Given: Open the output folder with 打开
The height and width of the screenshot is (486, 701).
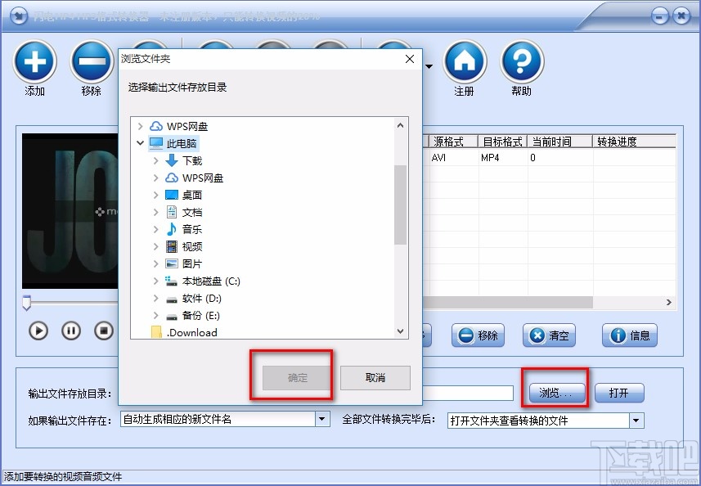Looking at the screenshot, I should 619,393.
